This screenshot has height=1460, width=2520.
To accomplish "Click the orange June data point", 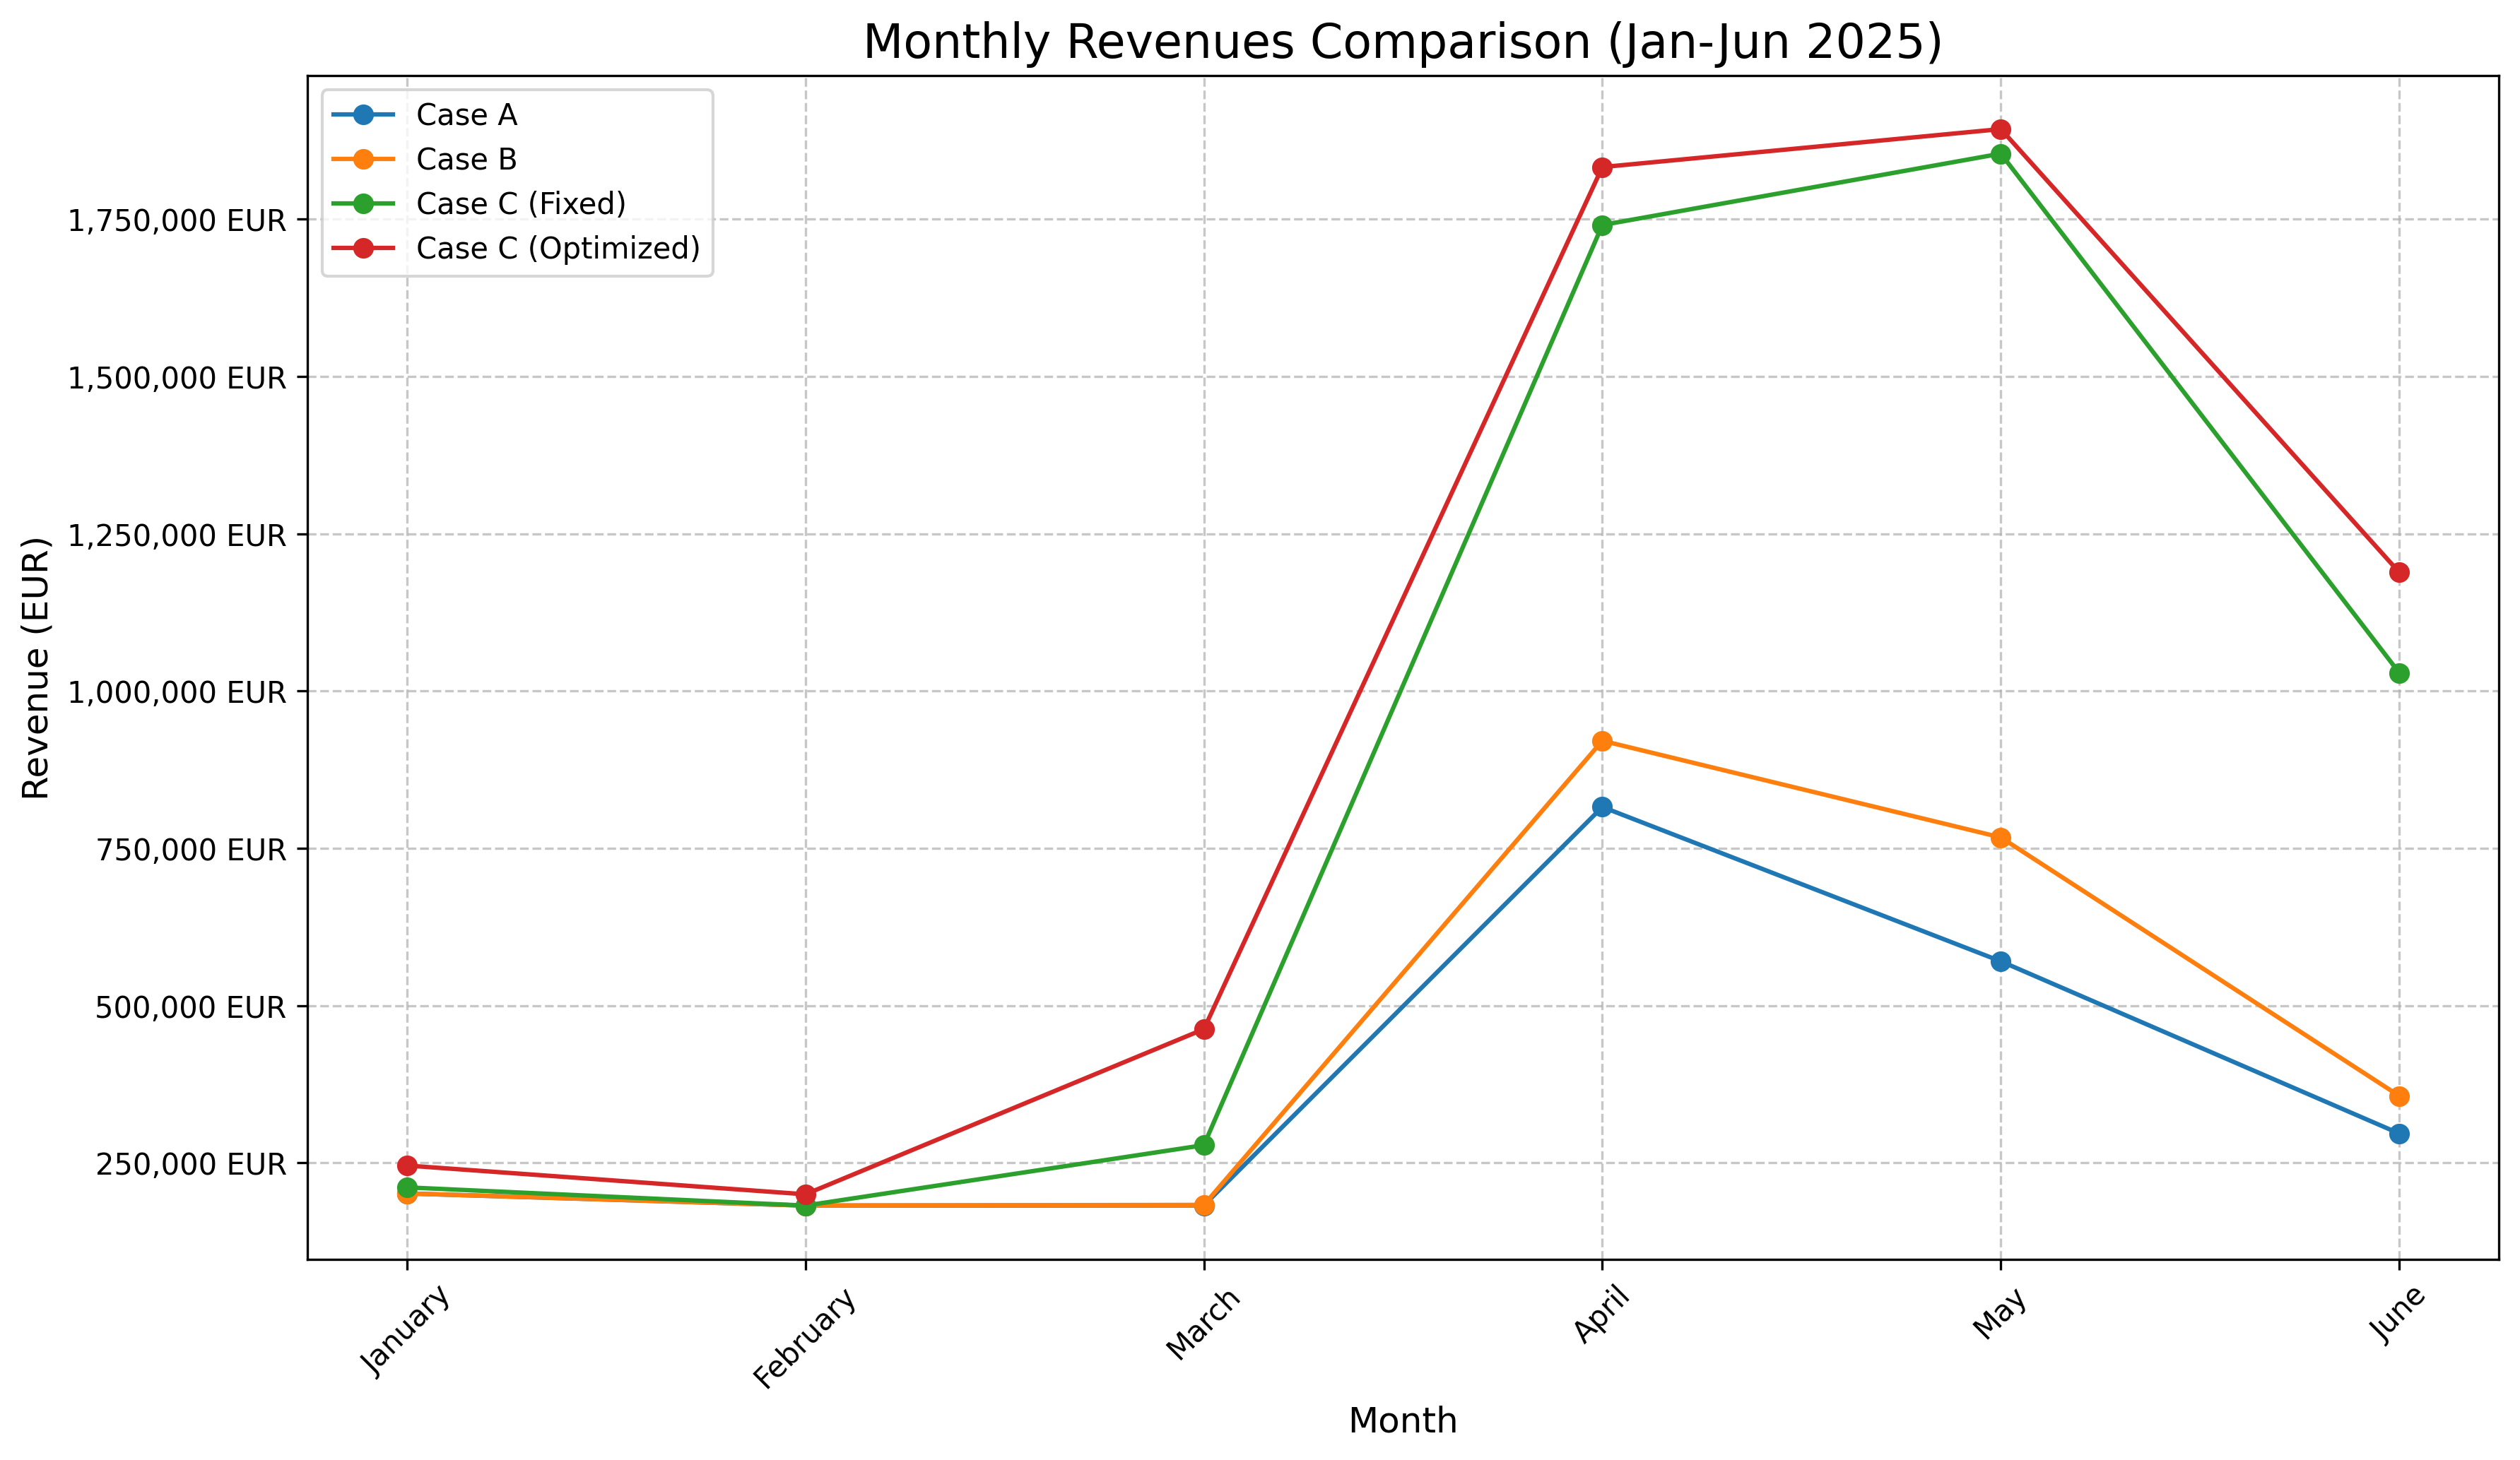I will tap(2399, 1096).
